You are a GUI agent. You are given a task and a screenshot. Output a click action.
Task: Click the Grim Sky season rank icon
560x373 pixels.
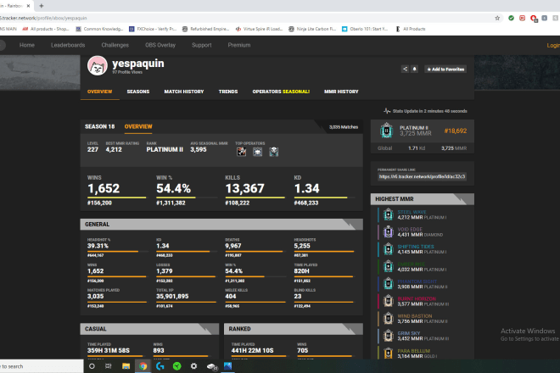pyautogui.click(x=389, y=336)
